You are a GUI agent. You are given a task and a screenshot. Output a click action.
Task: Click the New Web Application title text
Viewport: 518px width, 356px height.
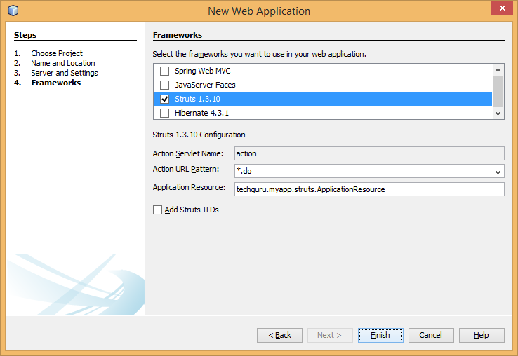[259, 11]
